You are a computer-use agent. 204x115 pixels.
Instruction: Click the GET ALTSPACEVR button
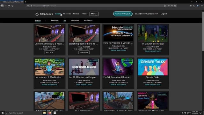pos(123,14)
